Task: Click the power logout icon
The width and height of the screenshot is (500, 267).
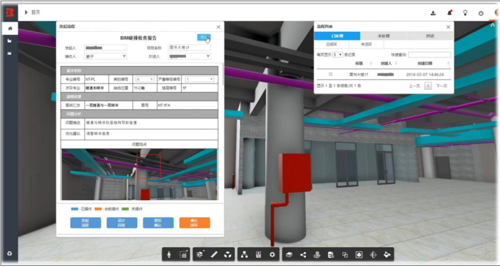Action: click(x=481, y=13)
